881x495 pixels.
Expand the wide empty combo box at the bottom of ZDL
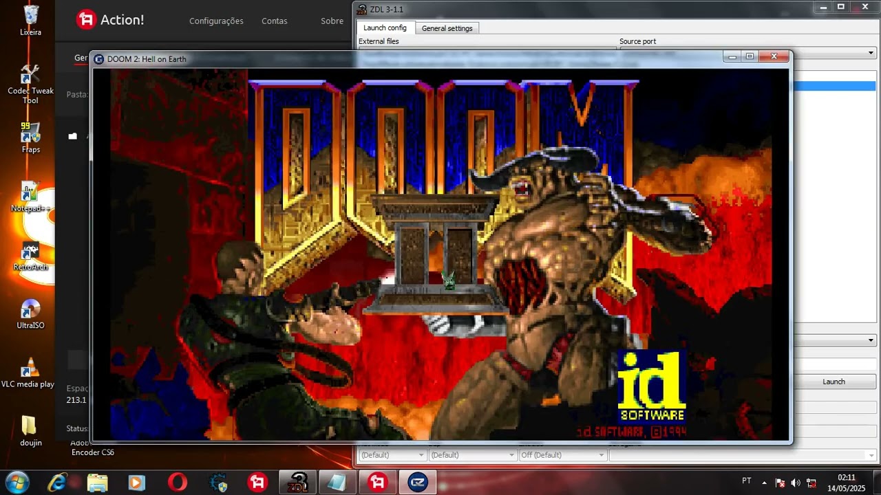[742, 455]
